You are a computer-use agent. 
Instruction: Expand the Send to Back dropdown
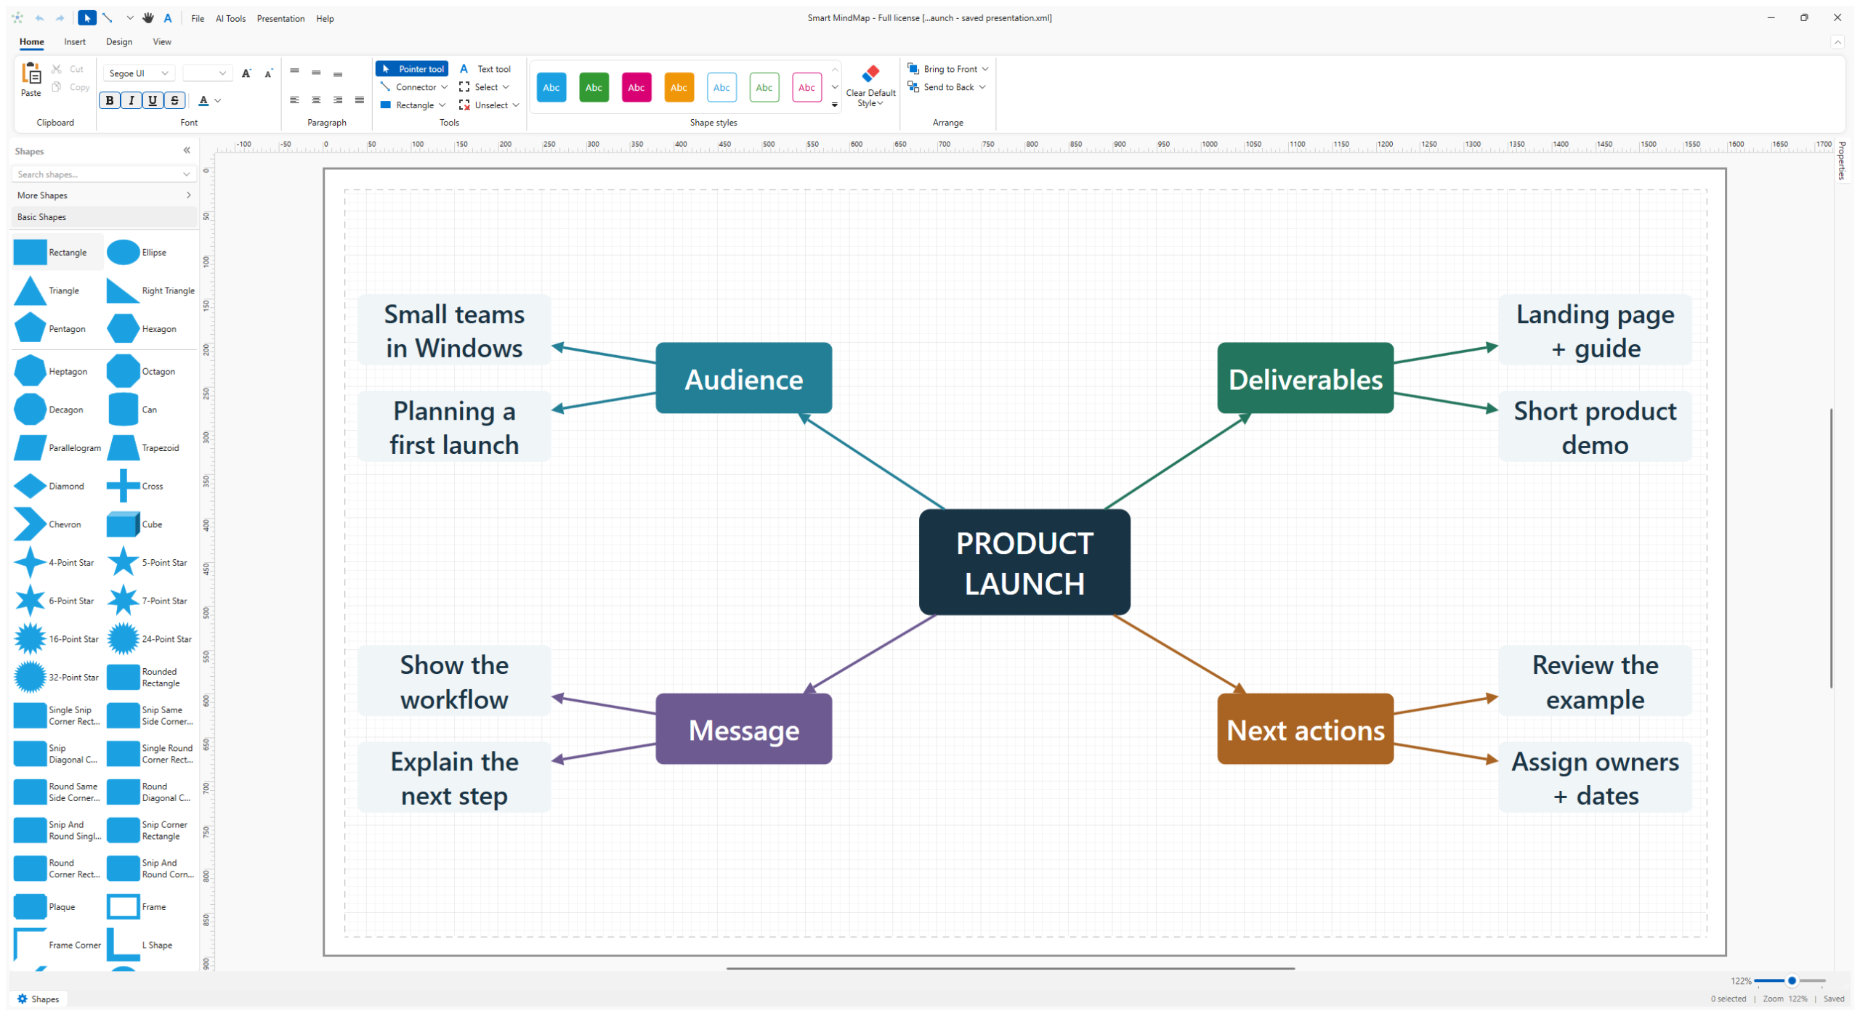point(983,87)
